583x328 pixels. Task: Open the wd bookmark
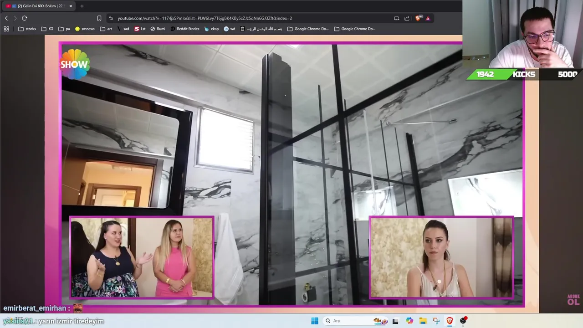(x=230, y=29)
